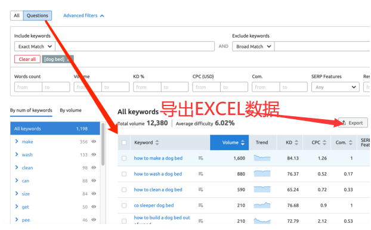371x230 pixels.
Task: Add 'co sleeper dog bed' to keyword list
Action: point(200,206)
